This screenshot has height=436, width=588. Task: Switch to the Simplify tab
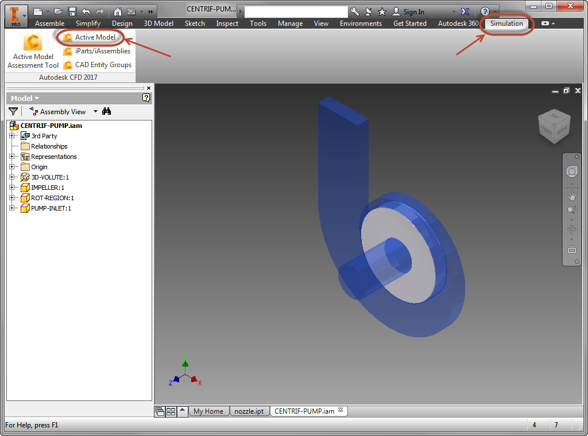pos(88,23)
